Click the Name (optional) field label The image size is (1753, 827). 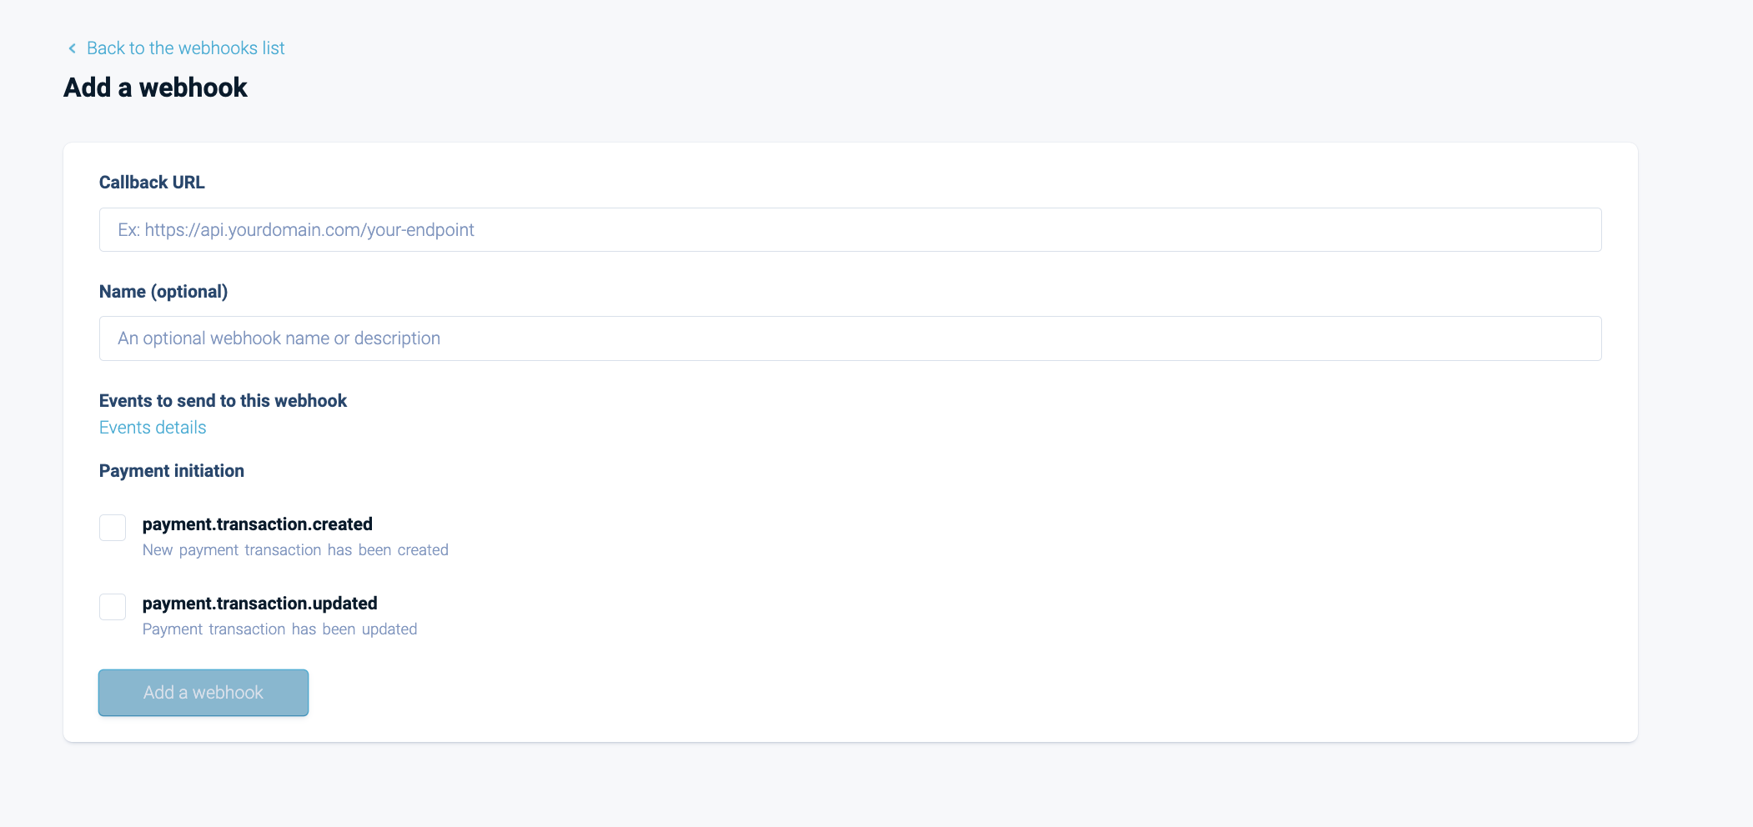[x=163, y=292]
